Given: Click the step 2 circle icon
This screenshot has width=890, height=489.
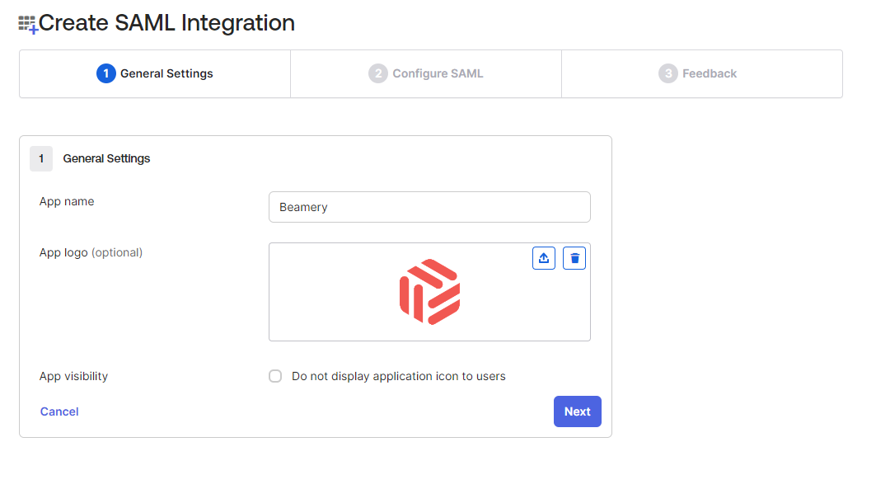Looking at the screenshot, I should (378, 73).
